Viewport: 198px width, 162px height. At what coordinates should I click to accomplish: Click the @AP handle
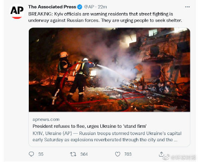pos(89,7)
